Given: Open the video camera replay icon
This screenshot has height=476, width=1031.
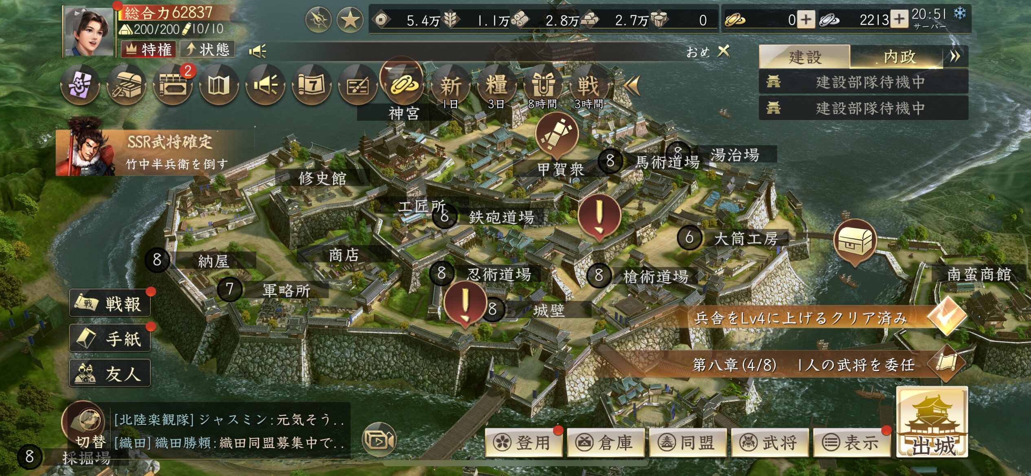Looking at the screenshot, I should [x=379, y=440].
